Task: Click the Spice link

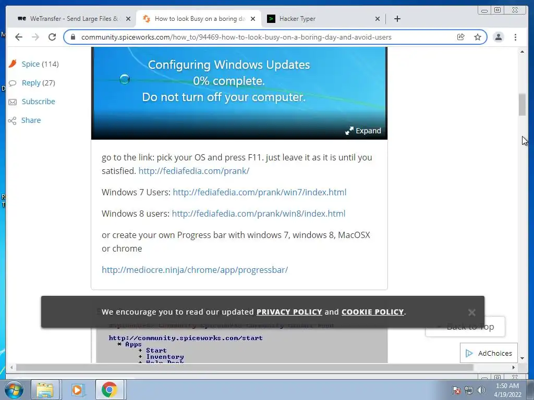Action: (31, 64)
